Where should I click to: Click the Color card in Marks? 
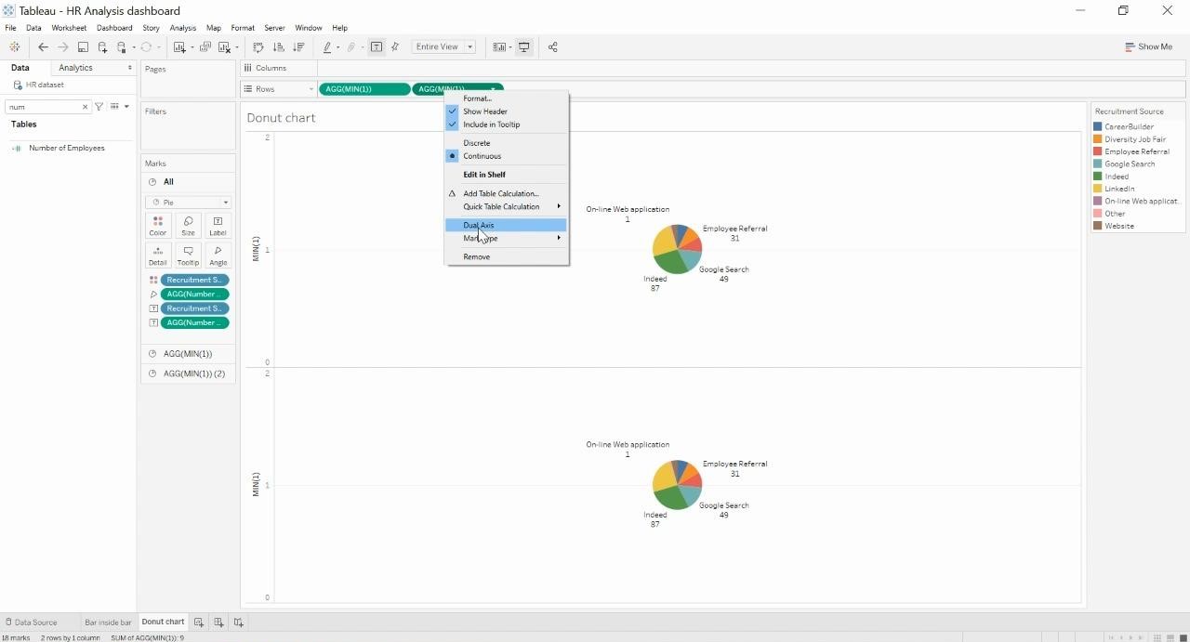158,226
